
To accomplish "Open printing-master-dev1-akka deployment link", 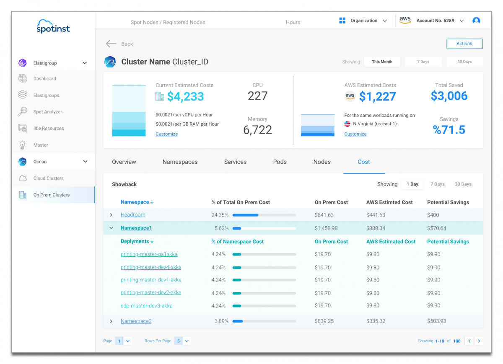I will pos(151,280).
